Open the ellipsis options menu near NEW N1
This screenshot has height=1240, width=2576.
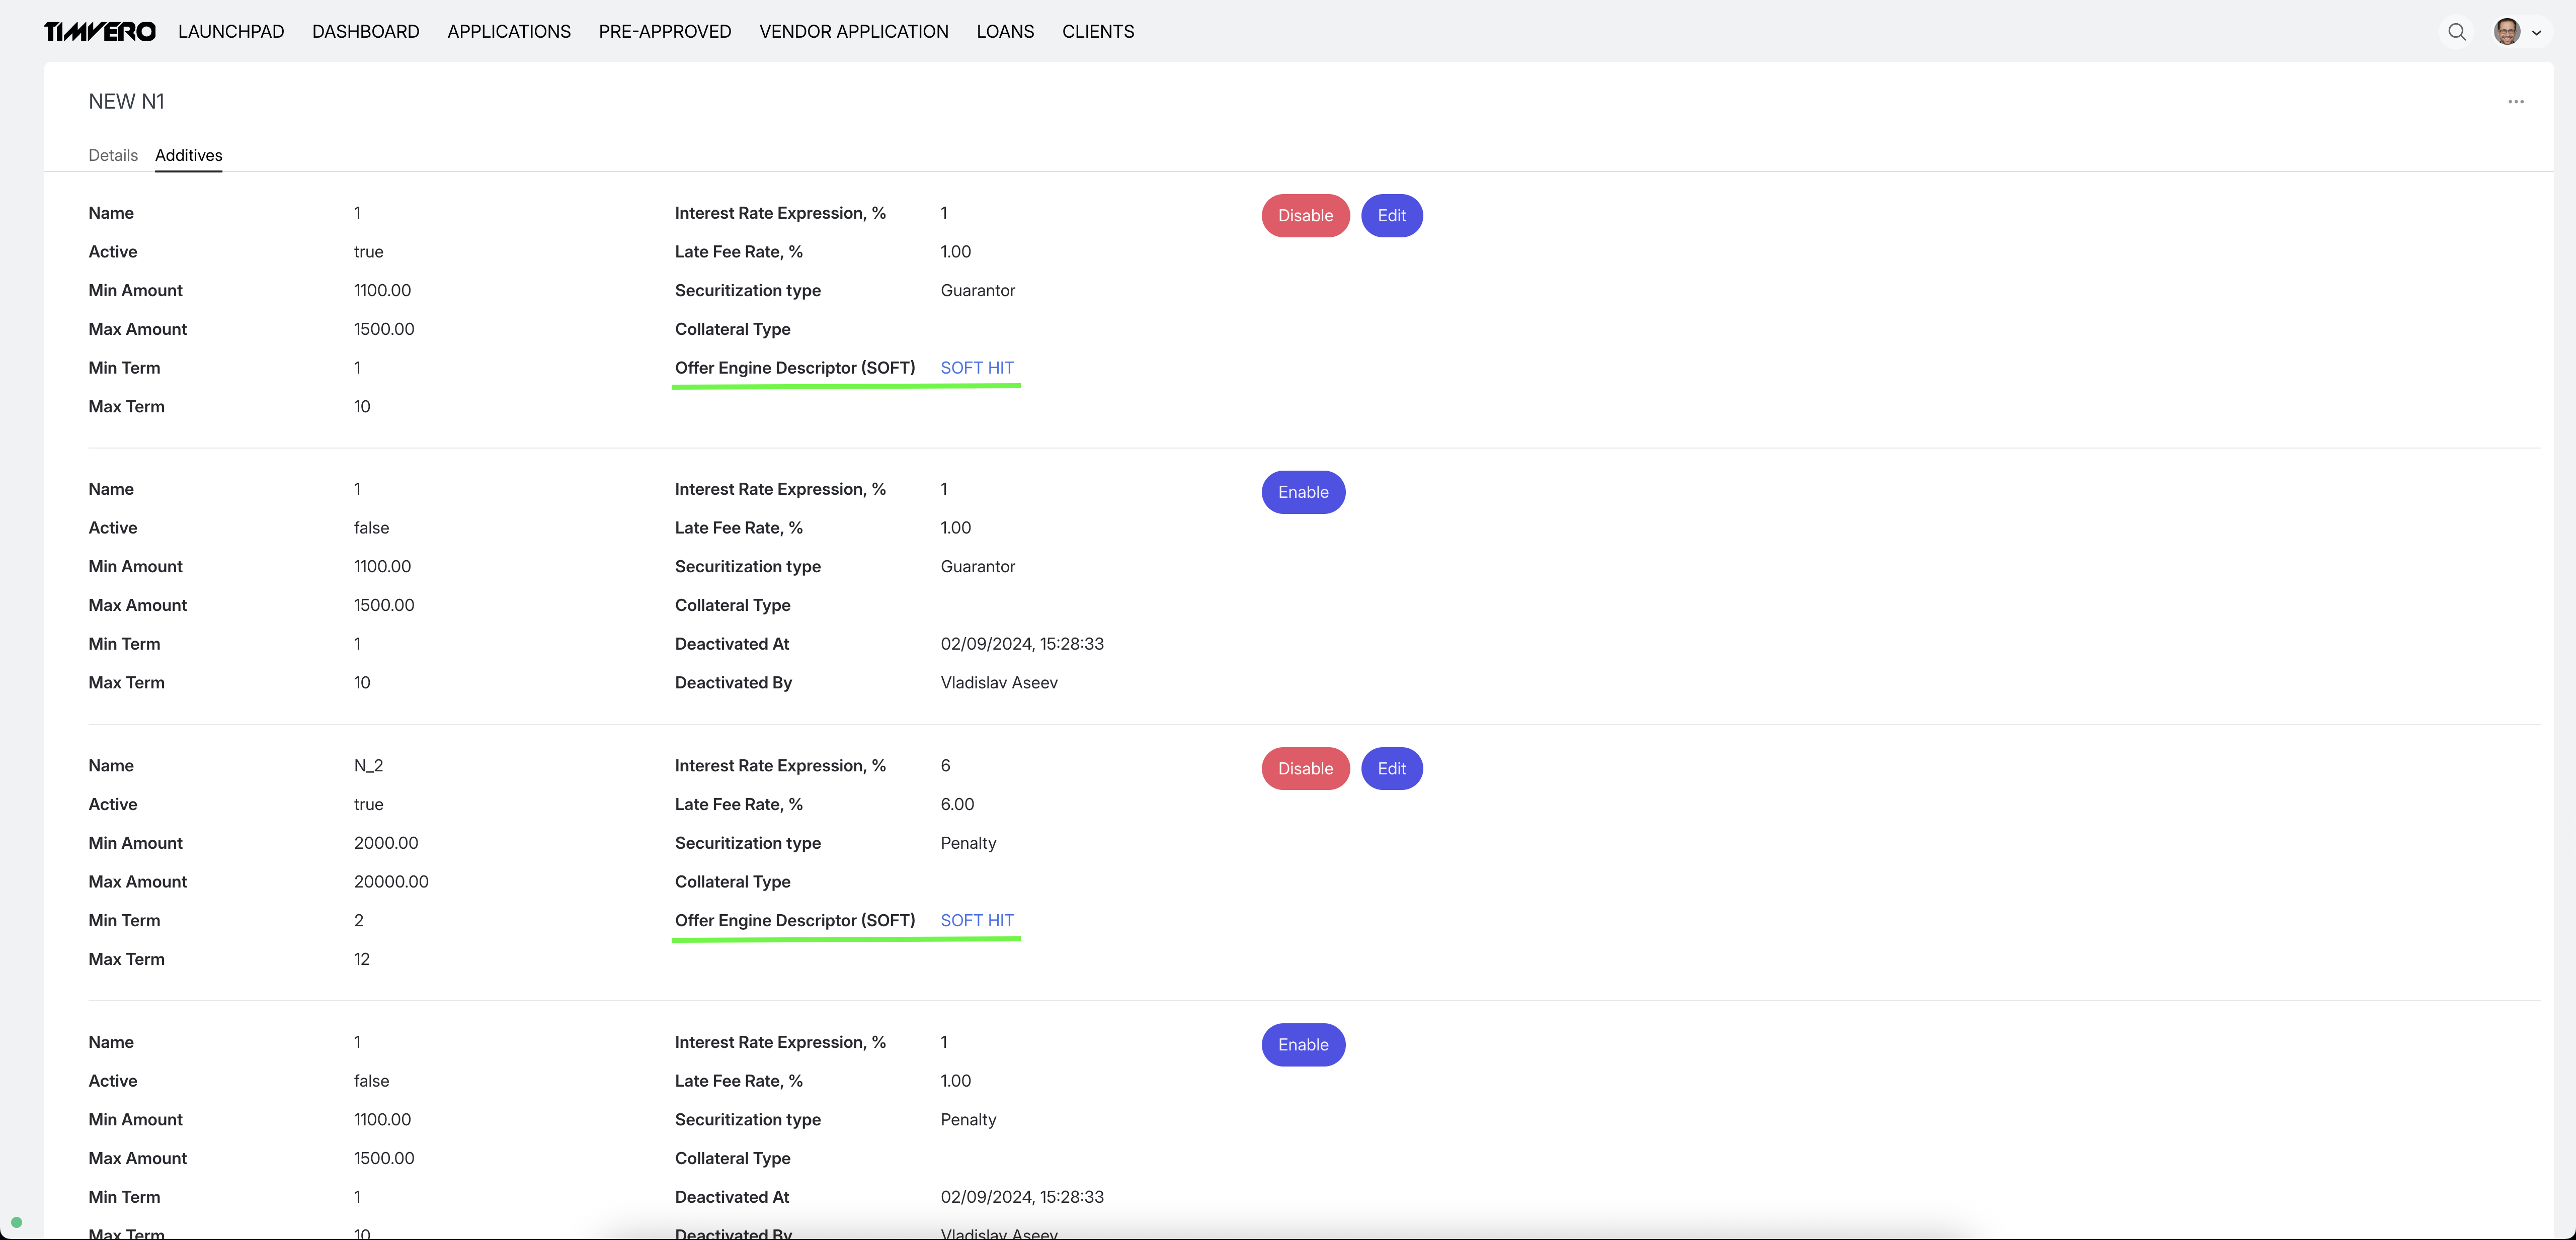coord(2517,101)
